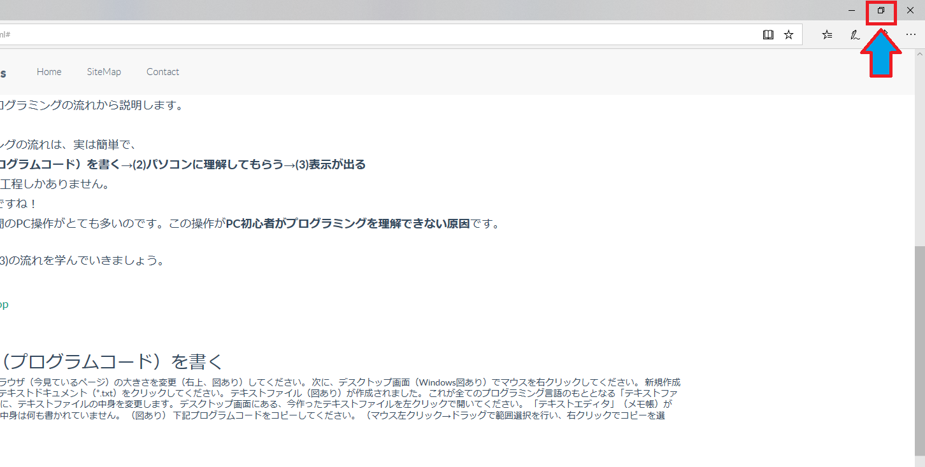The image size is (925, 467).
Task: Open the Settings and more menu
Action: [x=910, y=35]
